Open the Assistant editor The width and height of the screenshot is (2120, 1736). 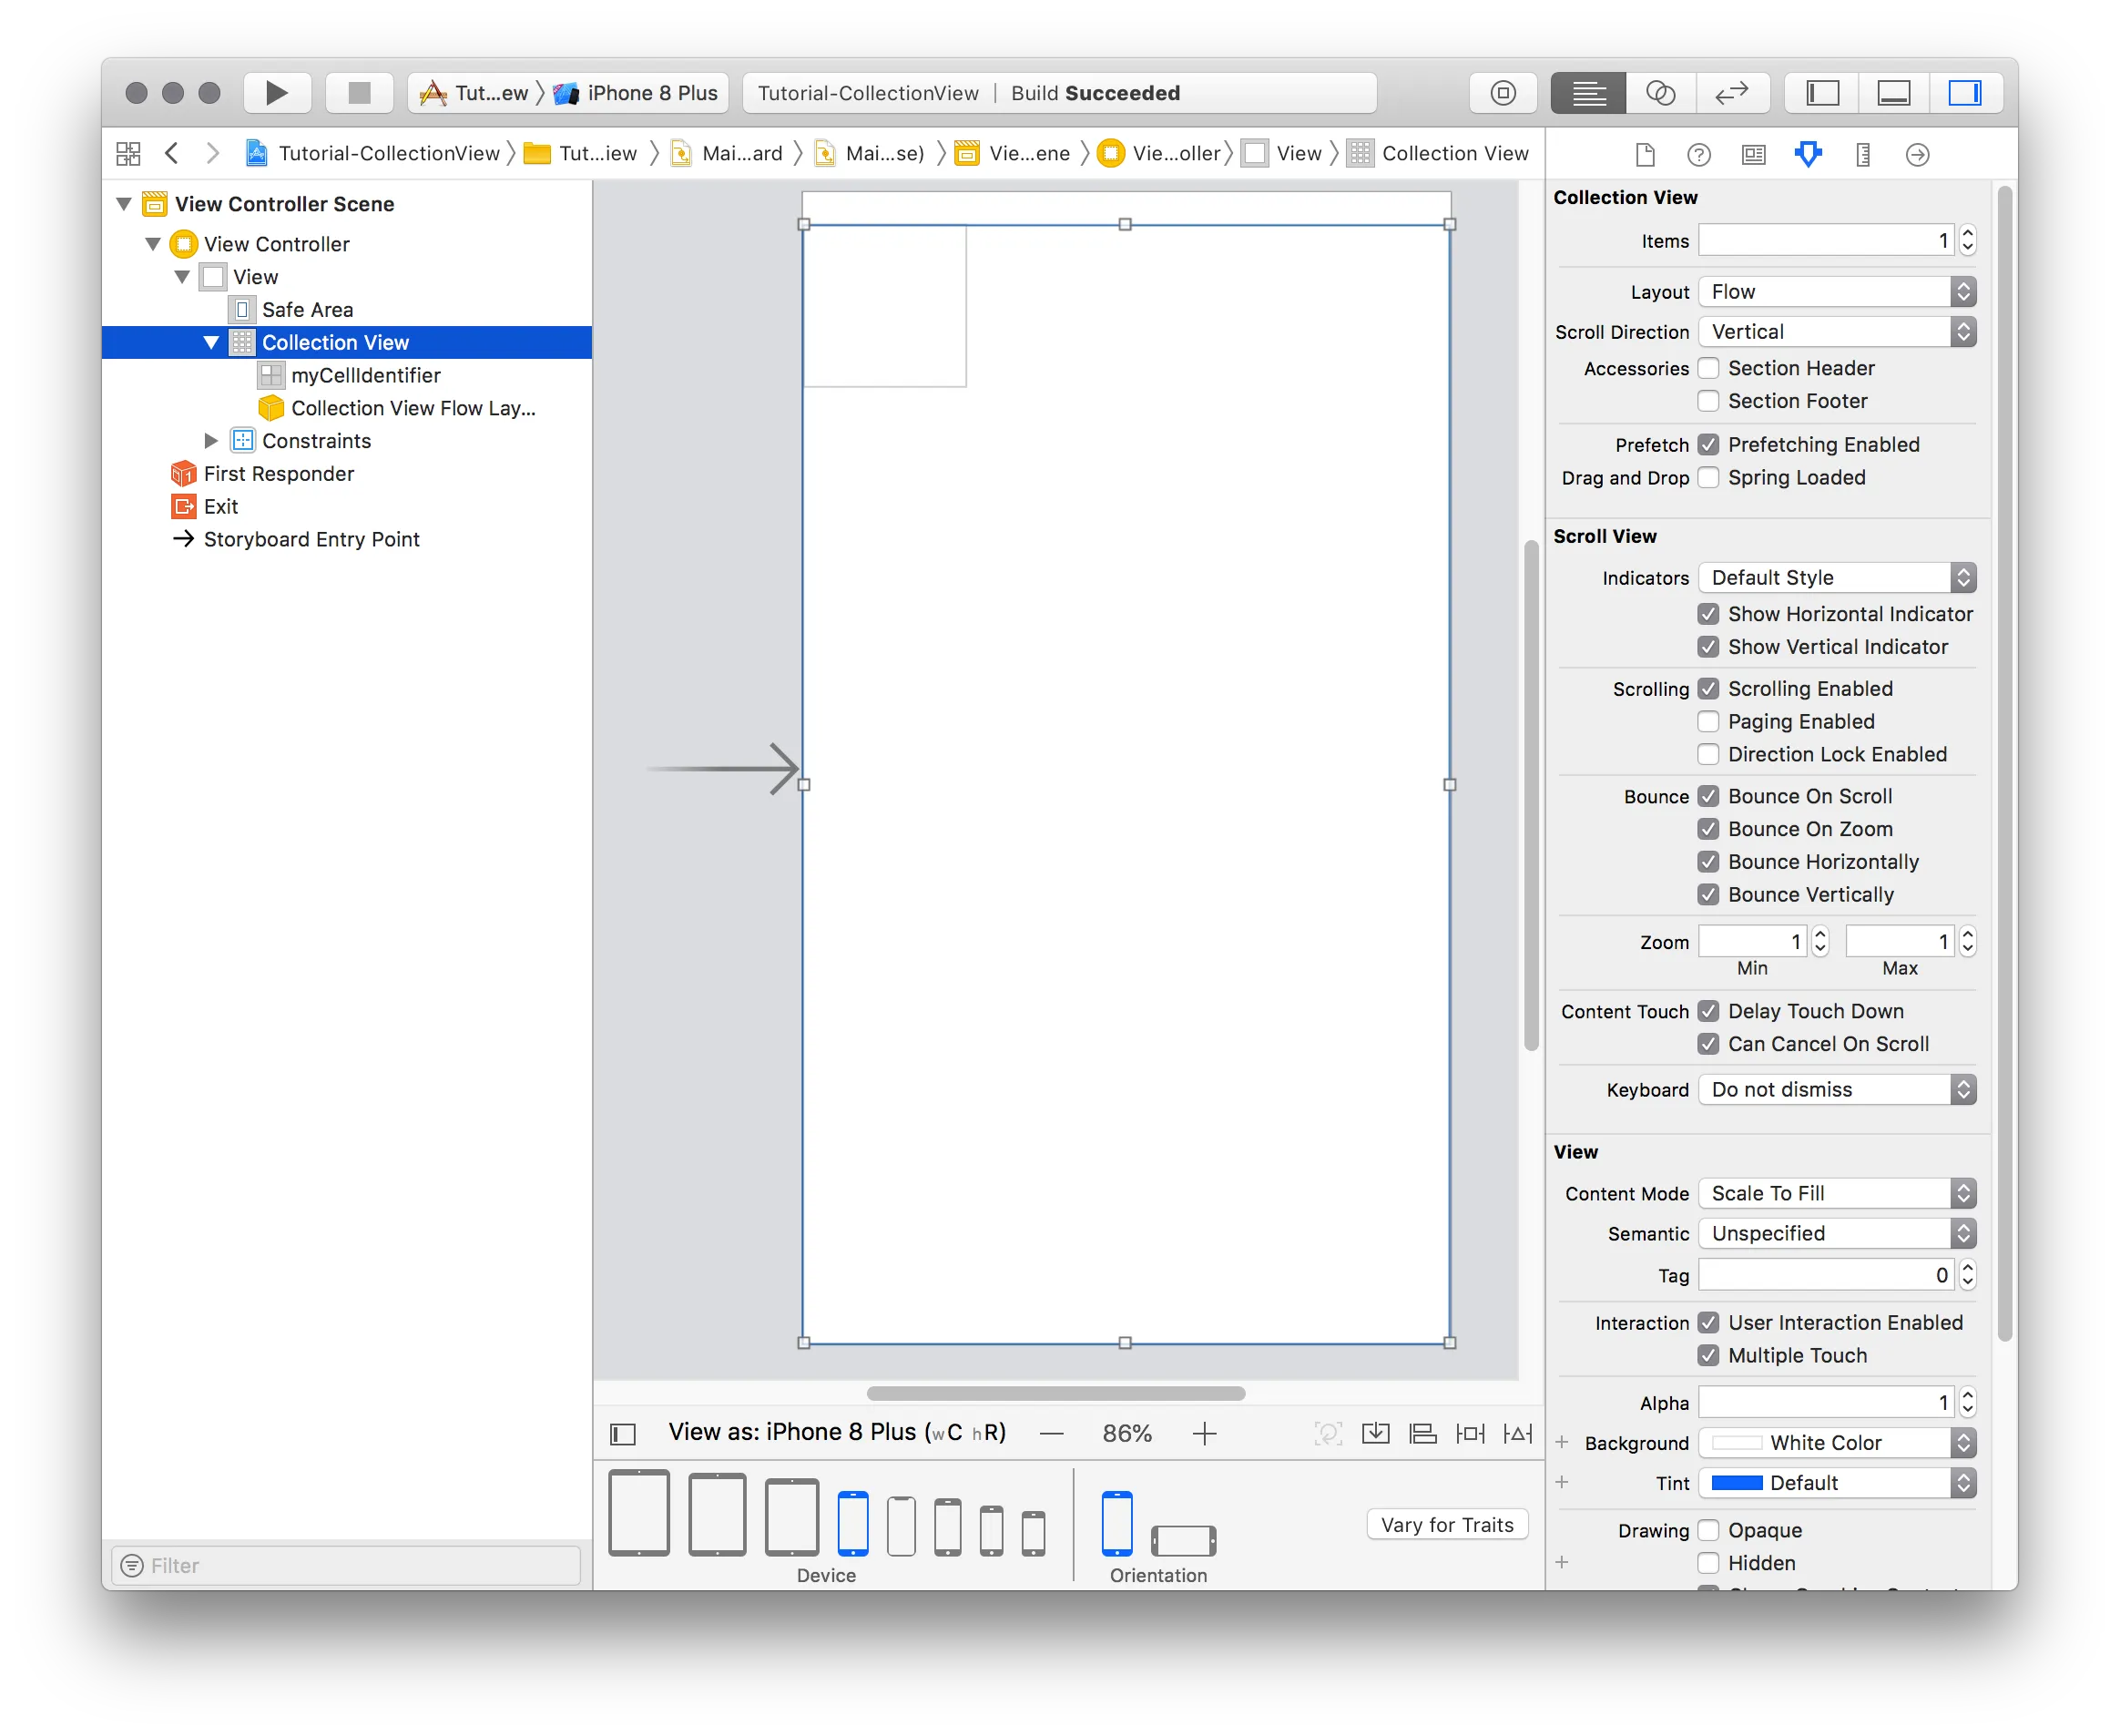pyautogui.click(x=1660, y=93)
